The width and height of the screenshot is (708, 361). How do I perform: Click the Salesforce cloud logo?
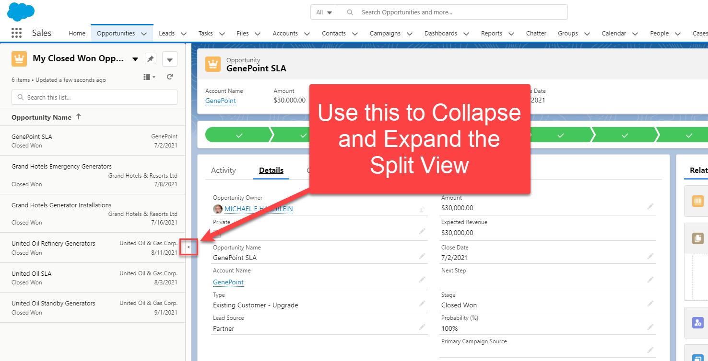[x=20, y=11]
